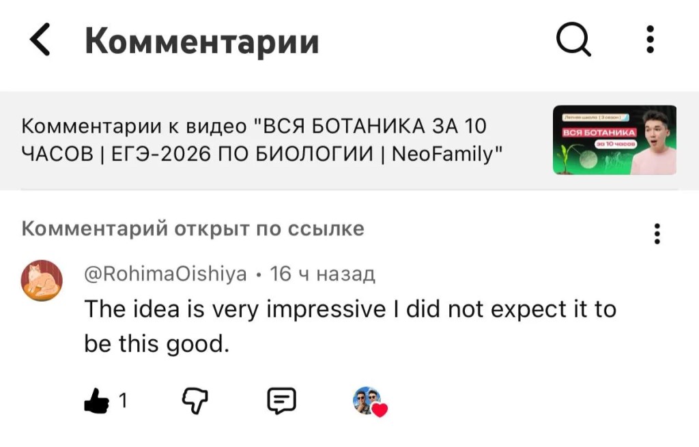This screenshot has height=447, width=699.
Task: Open RohimaOishiya's cat profile avatar
Action: (42, 280)
